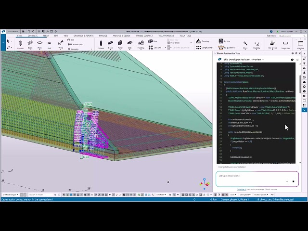The width and height of the screenshot is (308, 231).
Task: Click the Longitudinal rebar tool
Action: pyautogui.click(x=204, y=48)
